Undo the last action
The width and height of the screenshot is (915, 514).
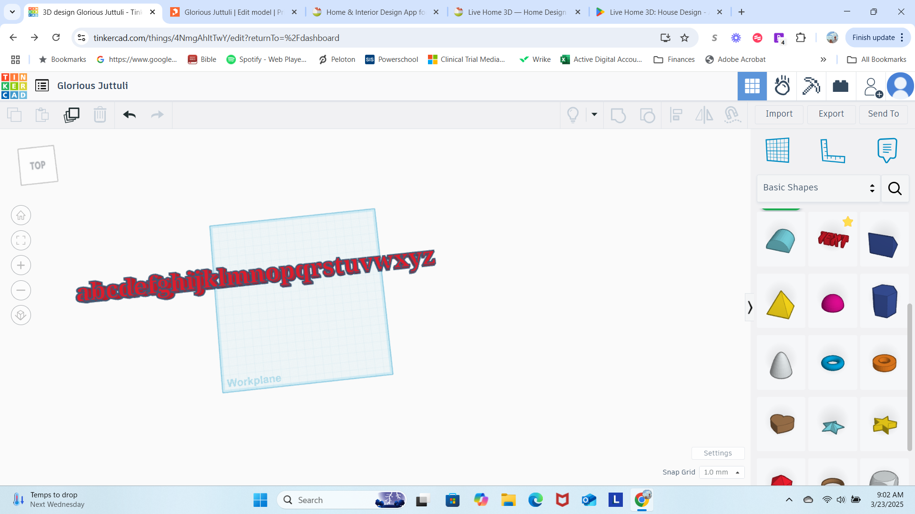[129, 115]
